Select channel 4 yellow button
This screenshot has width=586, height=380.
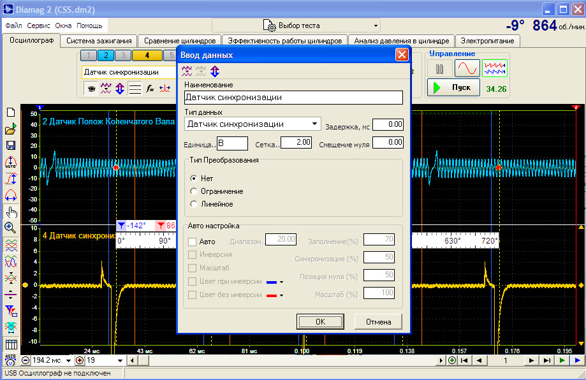[147, 55]
